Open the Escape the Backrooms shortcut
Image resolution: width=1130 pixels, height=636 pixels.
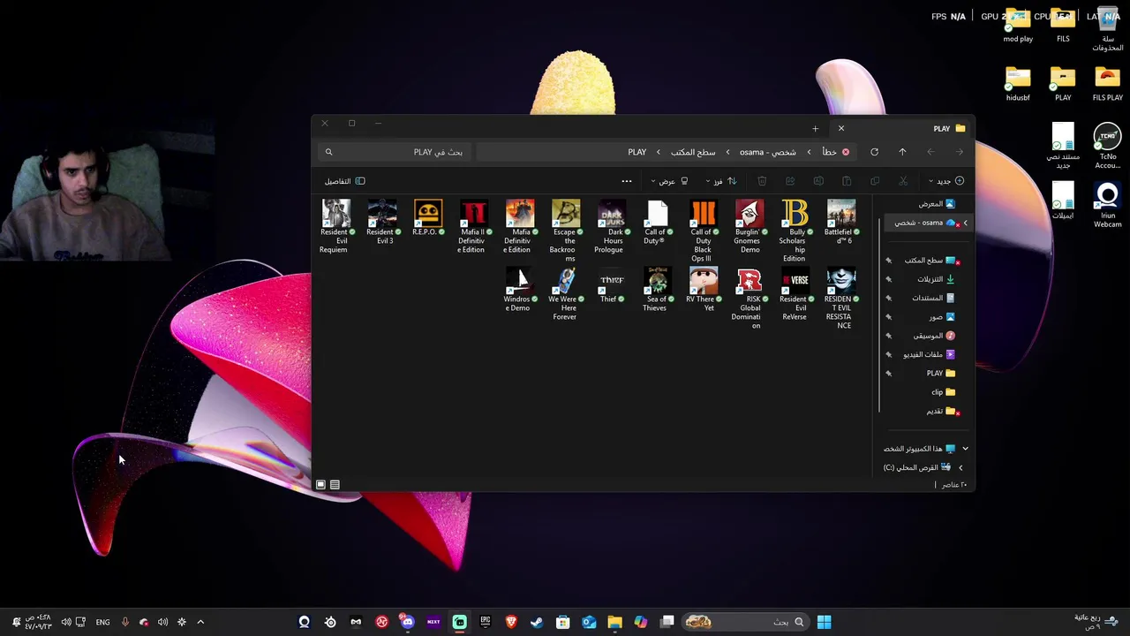point(566,231)
